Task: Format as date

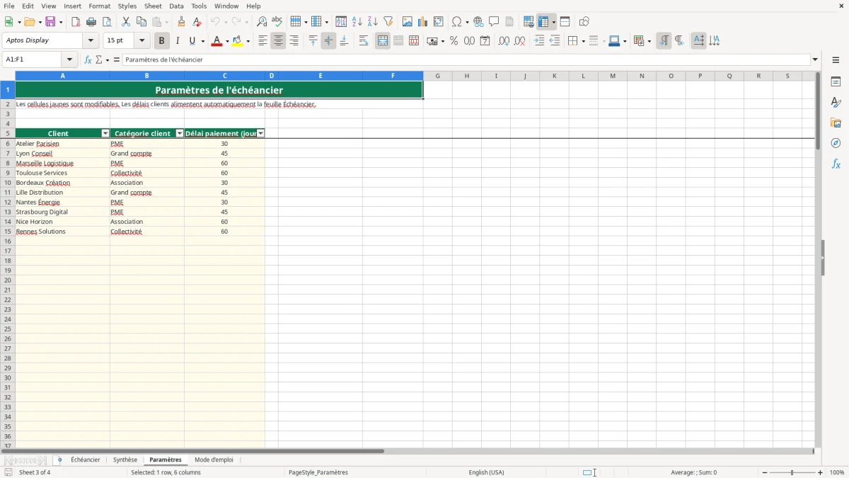Action: tap(485, 41)
